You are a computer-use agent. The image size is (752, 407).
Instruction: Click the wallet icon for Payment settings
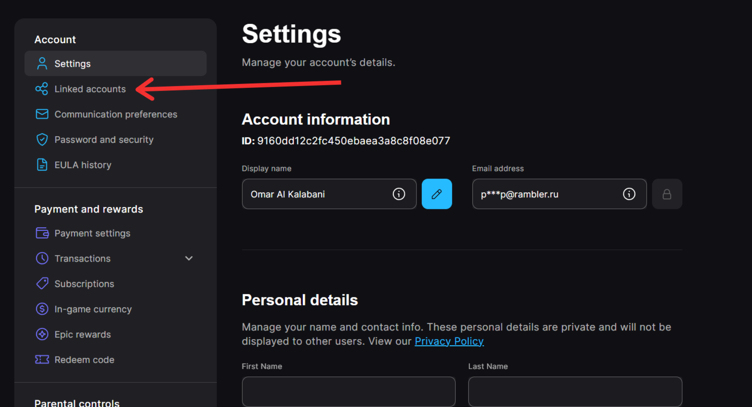pyautogui.click(x=42, y=233)
